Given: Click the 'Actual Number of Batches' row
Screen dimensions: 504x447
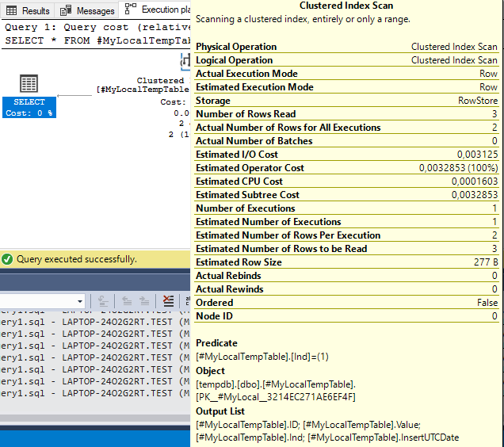Looking at the screenshot, I should (x=346, y=141).
